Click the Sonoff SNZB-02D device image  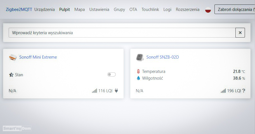[x=140, y=57]
